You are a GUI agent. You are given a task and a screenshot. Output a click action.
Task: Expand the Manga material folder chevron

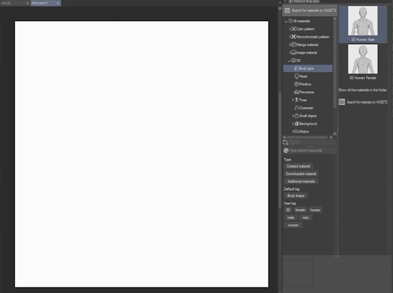[290, 45]
